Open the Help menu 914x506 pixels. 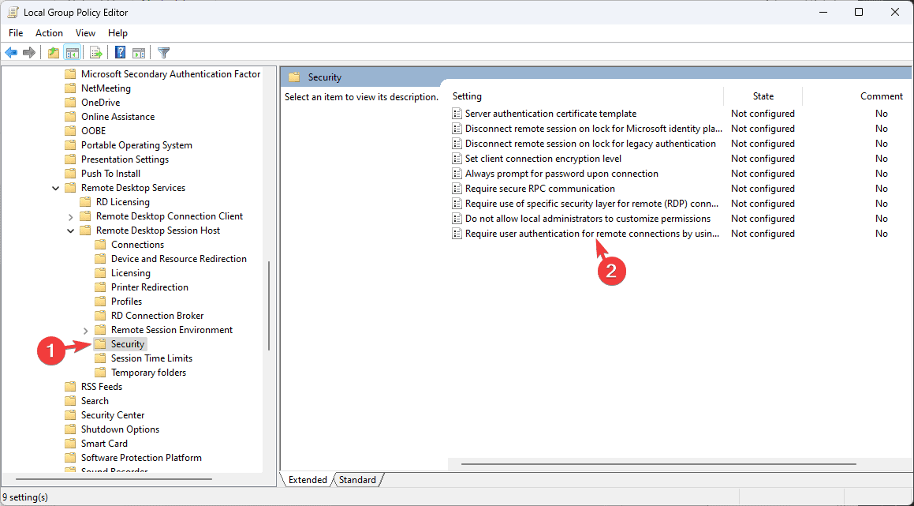click(118, 33)
